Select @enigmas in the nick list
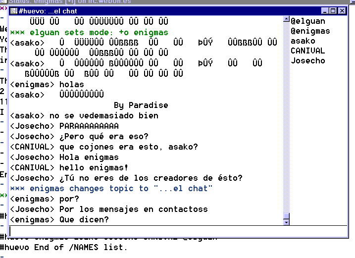This screenshot has height=258, width=355. click(310, 31)
